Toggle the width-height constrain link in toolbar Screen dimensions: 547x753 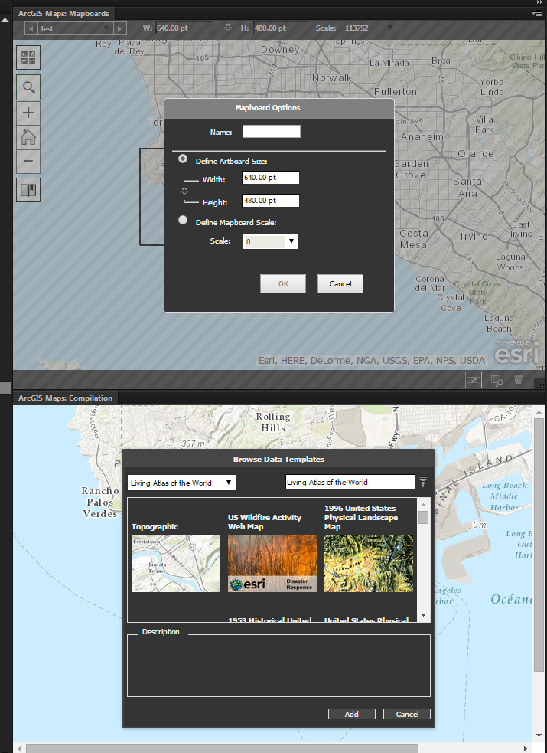coord(228,28)
